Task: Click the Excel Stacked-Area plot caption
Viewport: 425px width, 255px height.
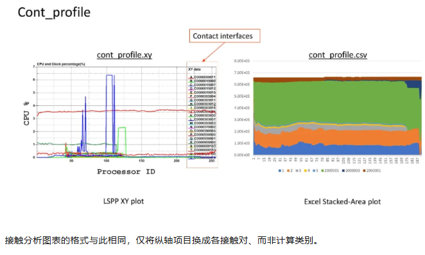Action: tap(342, 202)
